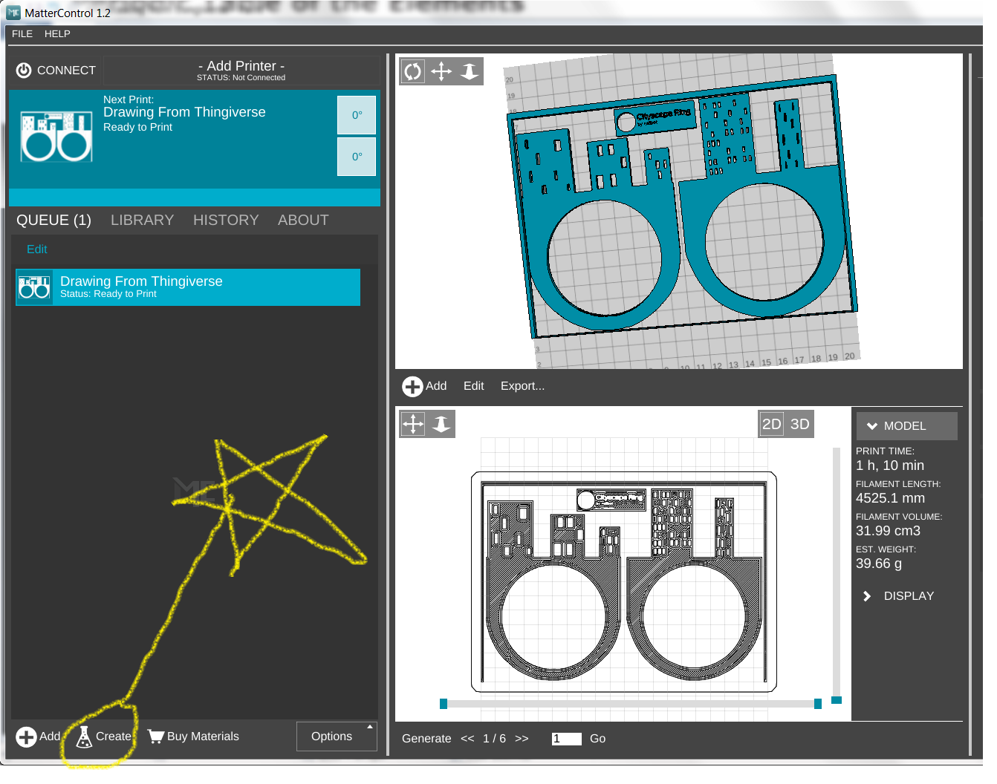The height and width of the screenshot is (784, 997).
Task: Collapse the MODEL section
Action: 907,426
